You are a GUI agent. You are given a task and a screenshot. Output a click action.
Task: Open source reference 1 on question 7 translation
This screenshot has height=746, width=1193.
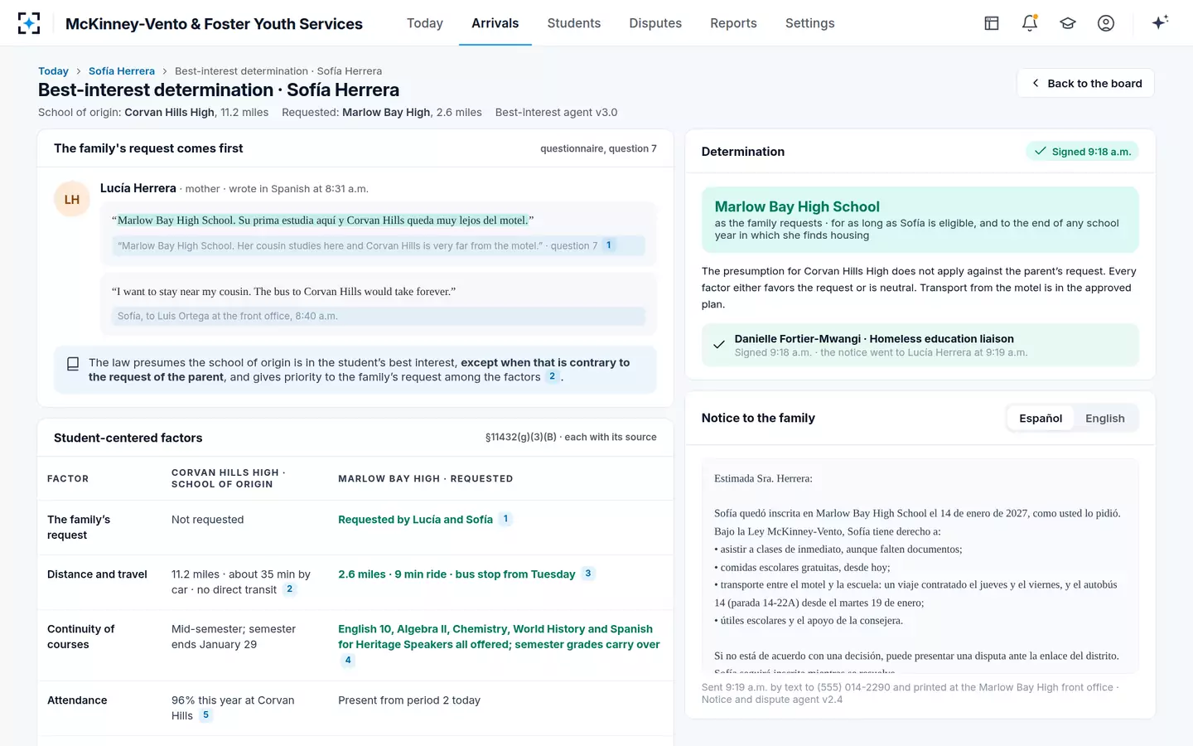pos(609,245)
